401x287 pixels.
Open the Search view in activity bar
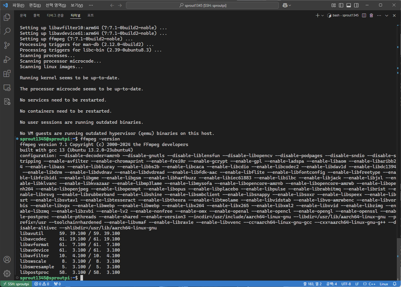pos(7,31)
